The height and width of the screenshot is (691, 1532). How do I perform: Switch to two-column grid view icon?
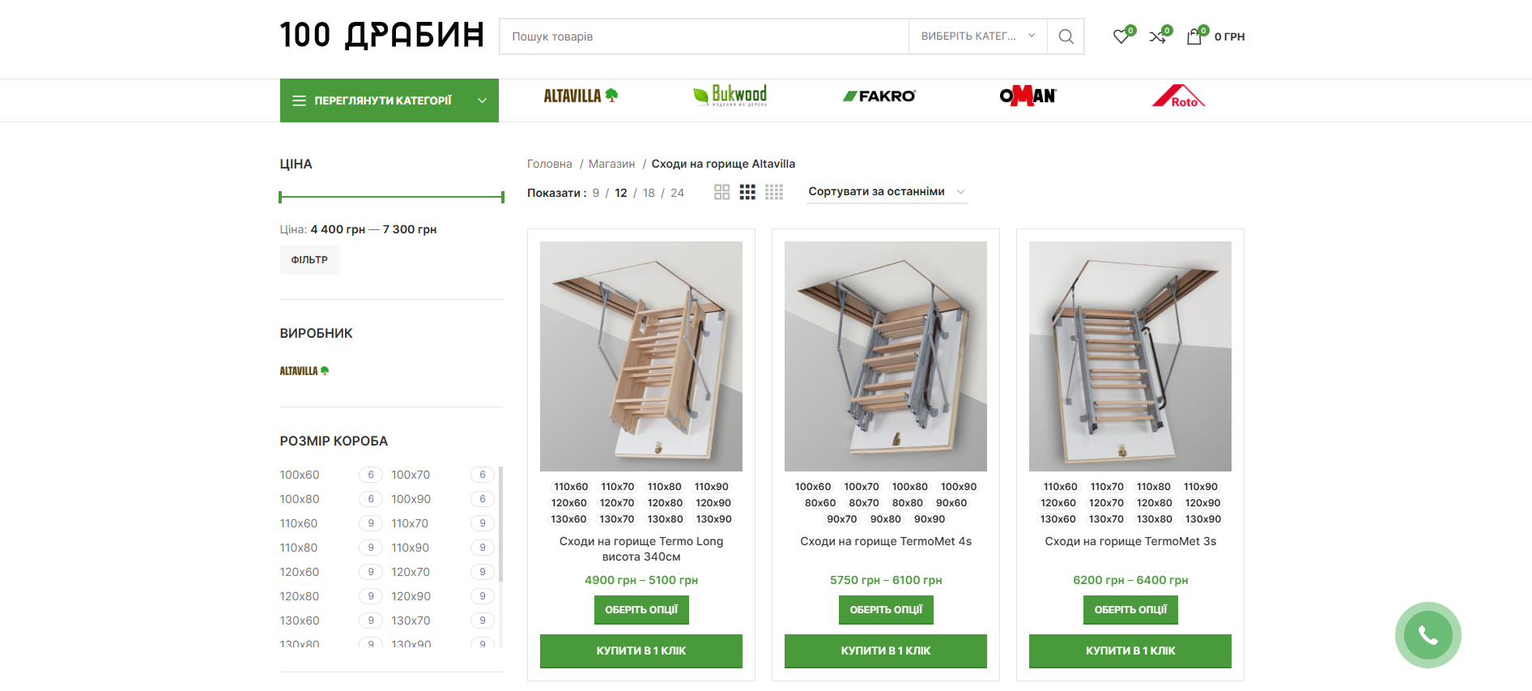722,192
